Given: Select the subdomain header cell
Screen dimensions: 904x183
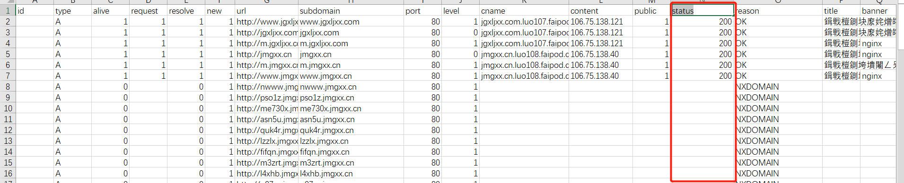Looking at the screenshot, I should click(351, 11).
